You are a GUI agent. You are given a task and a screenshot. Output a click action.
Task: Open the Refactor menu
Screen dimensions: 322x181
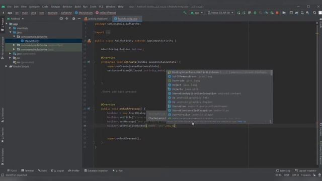coord(67,7)
